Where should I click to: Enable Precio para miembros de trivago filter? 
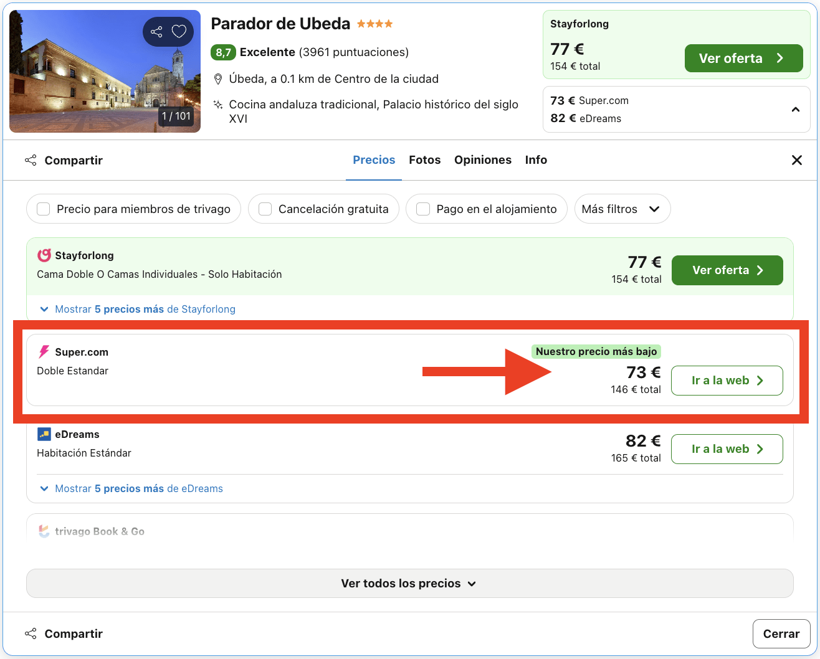[x=43, y=209]
